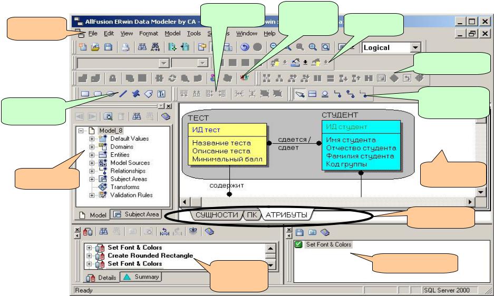Open the Help menu
The image size is (494, 296).
pyautogui.click(x=269, y=33)
